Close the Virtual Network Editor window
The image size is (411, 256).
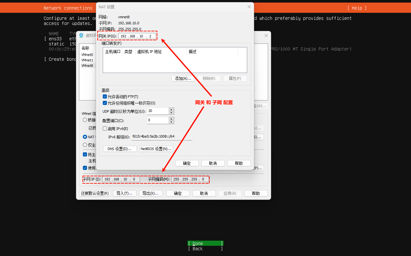[266, 36]
